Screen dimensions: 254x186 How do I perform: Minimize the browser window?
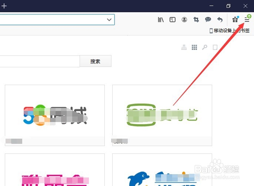tap(211, 6)
